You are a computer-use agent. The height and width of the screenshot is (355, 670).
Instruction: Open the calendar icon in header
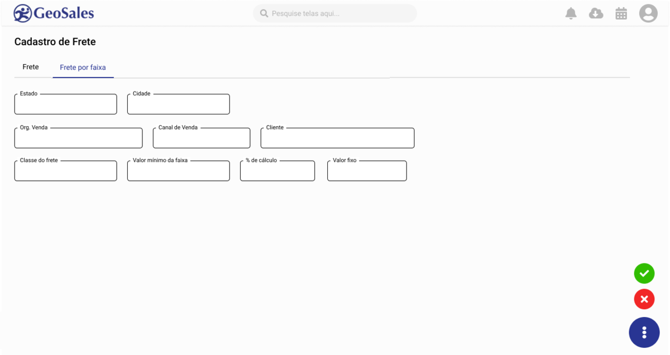pyautogui.click(x=621, y=13)
